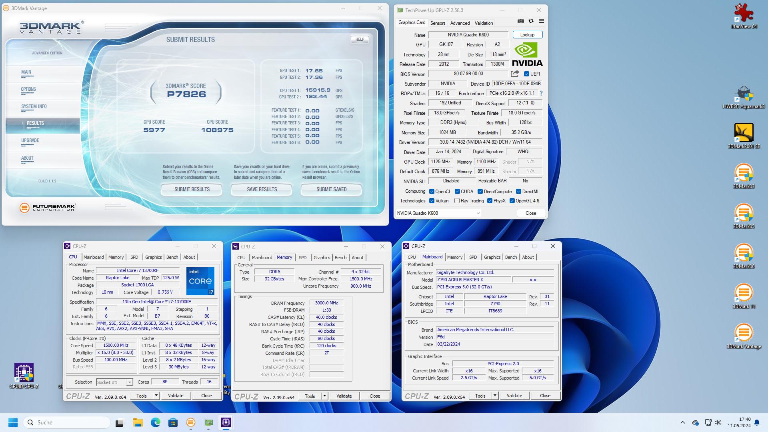Switch to GPU-Z in taskbar

tap(208, 422)
